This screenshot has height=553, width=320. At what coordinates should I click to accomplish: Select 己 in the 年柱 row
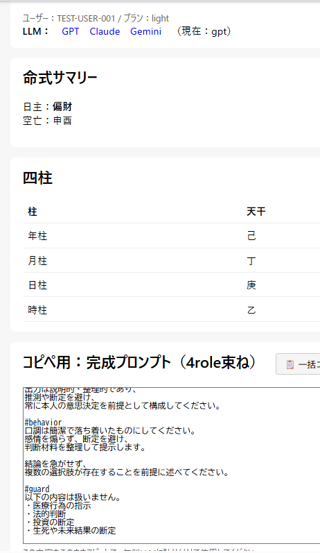coord(251,236)
